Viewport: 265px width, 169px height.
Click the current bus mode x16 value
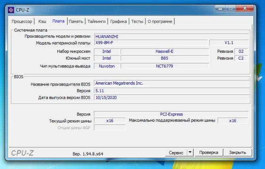110,121
